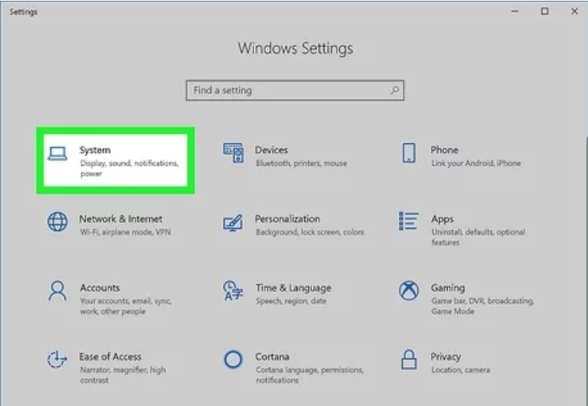Screen dimensions: 588x406
Task: Click the Ease of Access icon
Action: pyautogui.click(x=57, y=359)
